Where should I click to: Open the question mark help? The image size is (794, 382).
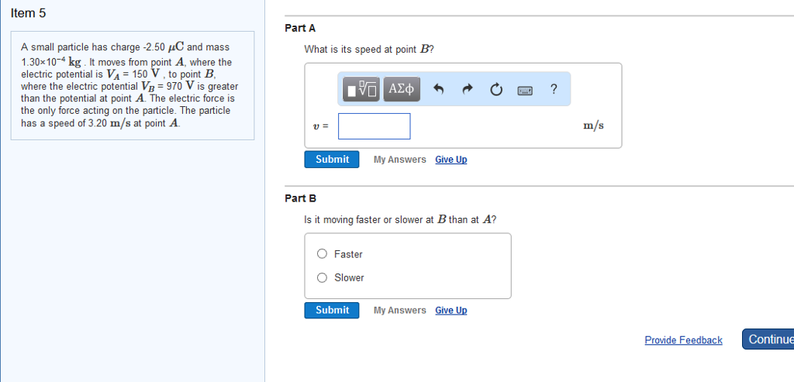point(553,89)
